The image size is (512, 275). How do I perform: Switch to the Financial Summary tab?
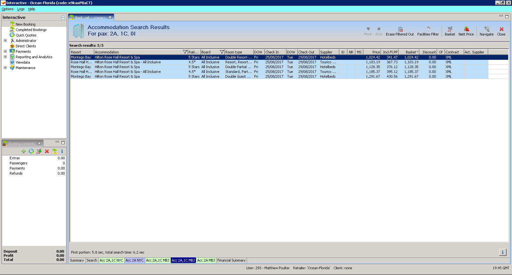point(231,260)
